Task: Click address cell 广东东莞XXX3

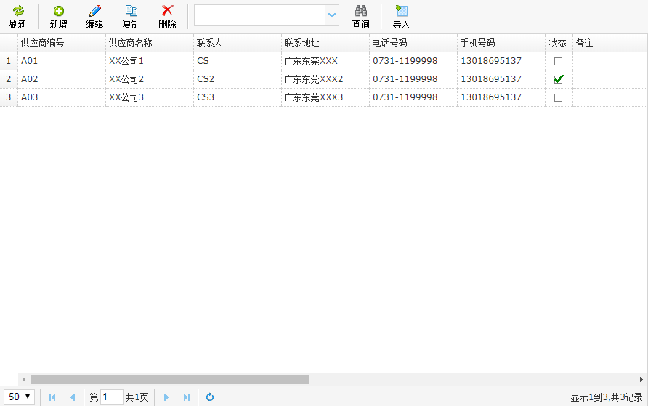Action: 325,97
